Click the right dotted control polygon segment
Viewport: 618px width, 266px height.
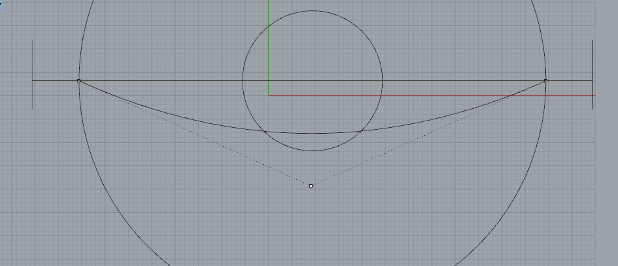point(428,133)
